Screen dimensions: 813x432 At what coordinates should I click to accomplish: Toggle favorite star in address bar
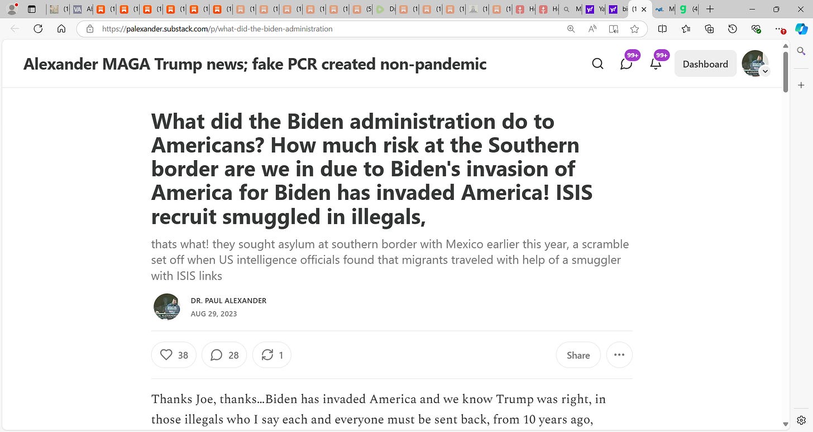pyautogui.click(x=634, y=29)
